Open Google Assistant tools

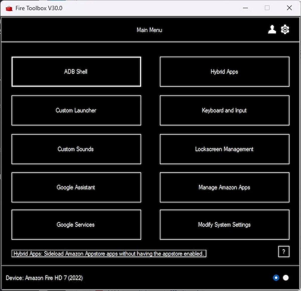(x=76, y=187)
